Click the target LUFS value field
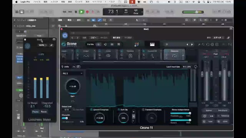246x138 pixels. pyautogui.click(x=187, y=67)
